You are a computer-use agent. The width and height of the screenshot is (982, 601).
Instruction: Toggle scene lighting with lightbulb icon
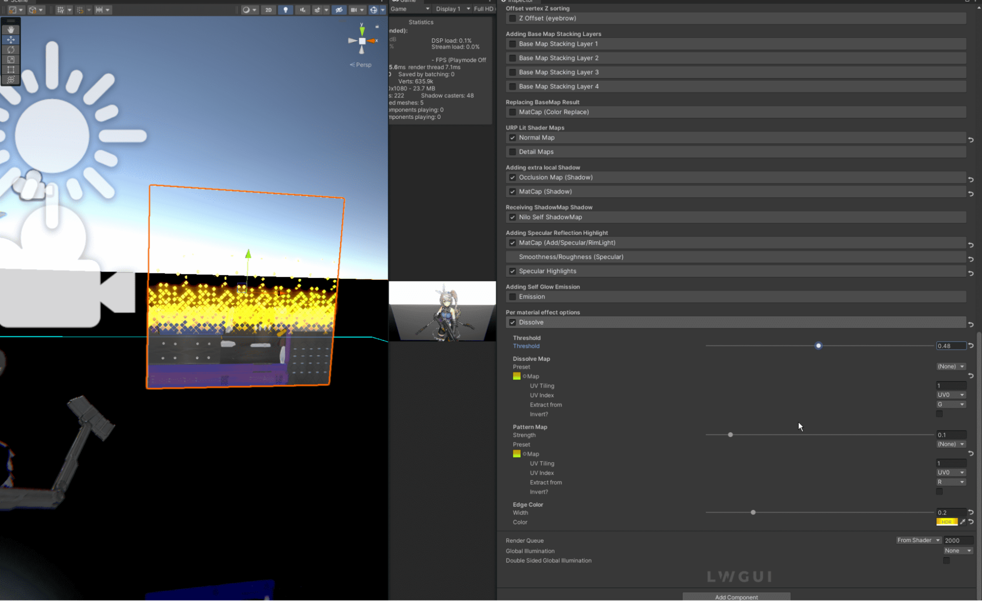coord(285,10)
